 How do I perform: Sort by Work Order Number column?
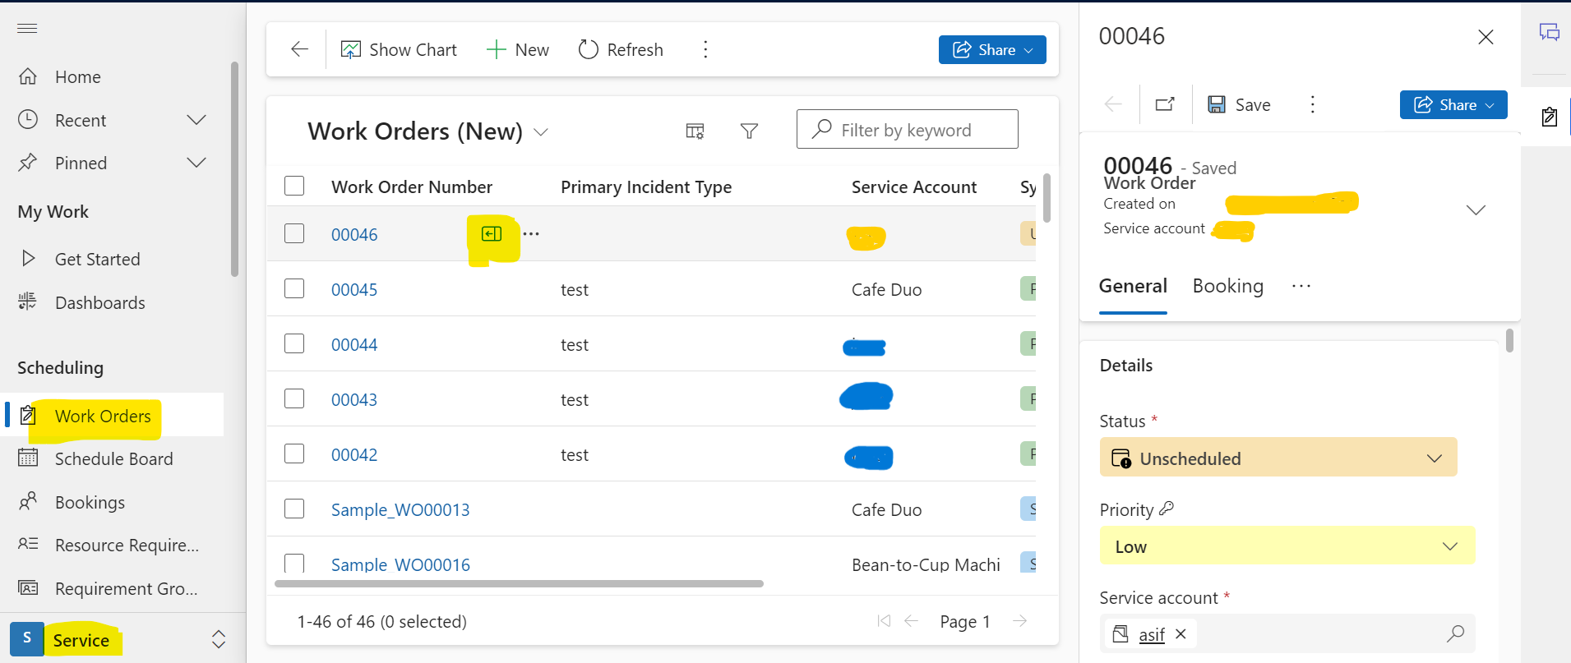(412, 186)
